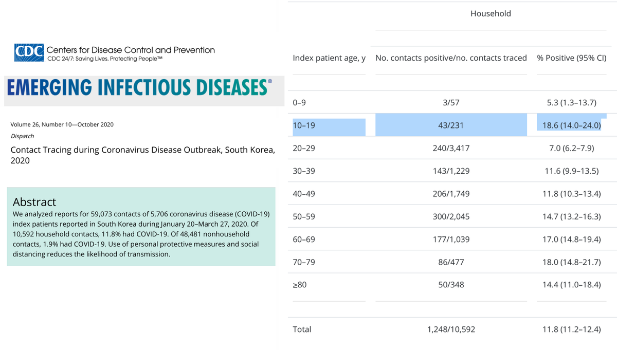
Task: Click the '≥80' age row label
Action: [299, 284]
